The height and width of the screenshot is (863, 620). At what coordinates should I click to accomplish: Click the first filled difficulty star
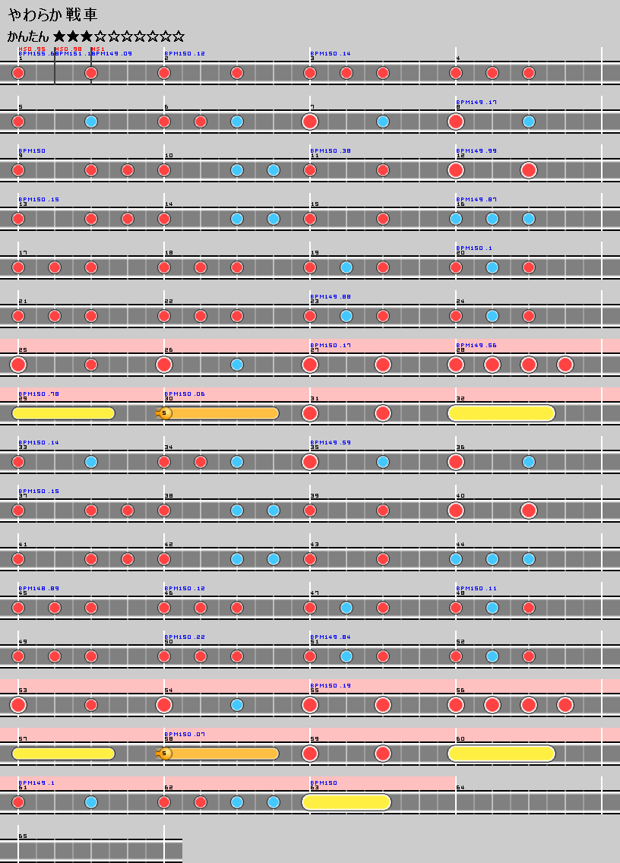(x=60, y=36)
